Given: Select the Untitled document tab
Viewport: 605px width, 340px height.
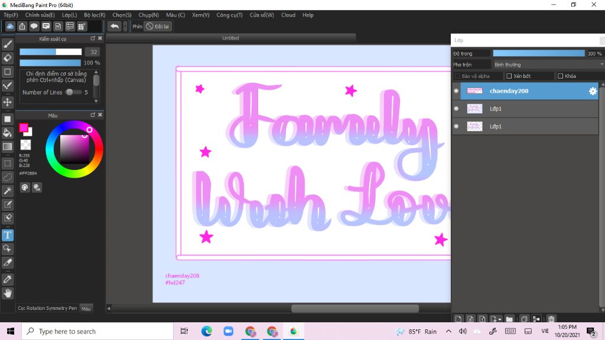Looking at the screenshot, I should coord(230,38).
